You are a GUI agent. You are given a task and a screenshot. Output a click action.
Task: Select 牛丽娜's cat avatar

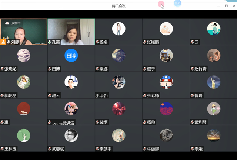click(x=166, y=135)
